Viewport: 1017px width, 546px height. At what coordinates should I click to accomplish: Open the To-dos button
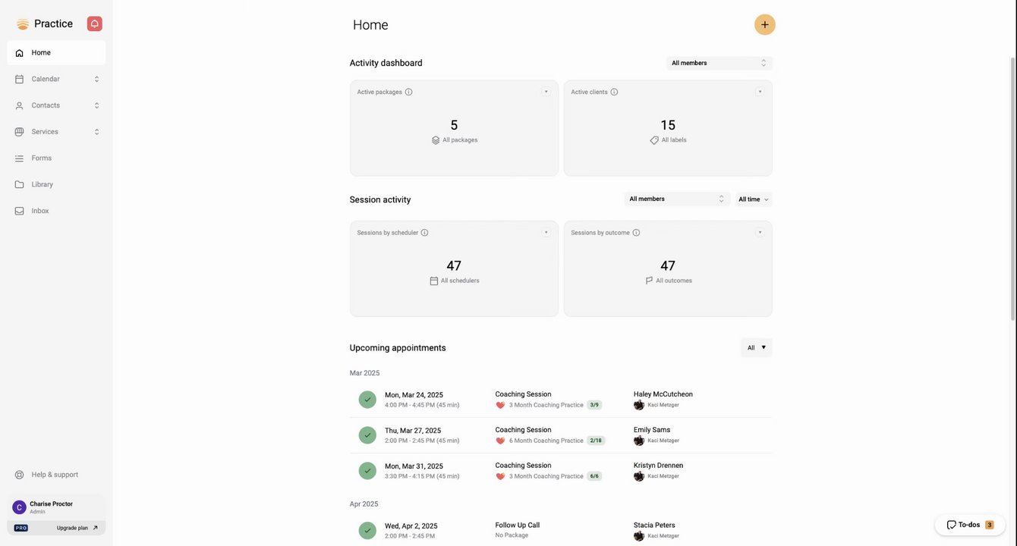click(x=969, y=525)
